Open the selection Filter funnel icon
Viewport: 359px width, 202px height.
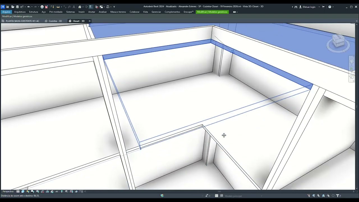tap(338, 196)
